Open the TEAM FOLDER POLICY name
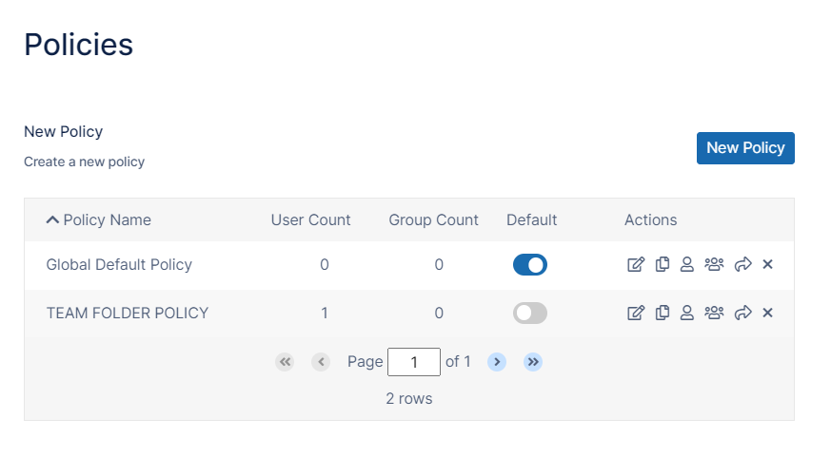The height and width of the screenshot is (457, 831). tap(128, 313)
